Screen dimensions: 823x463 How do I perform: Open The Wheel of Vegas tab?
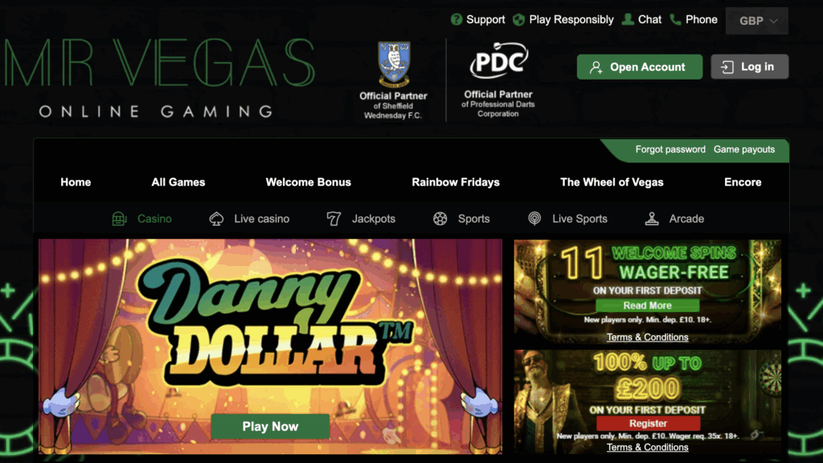point(612,182)
